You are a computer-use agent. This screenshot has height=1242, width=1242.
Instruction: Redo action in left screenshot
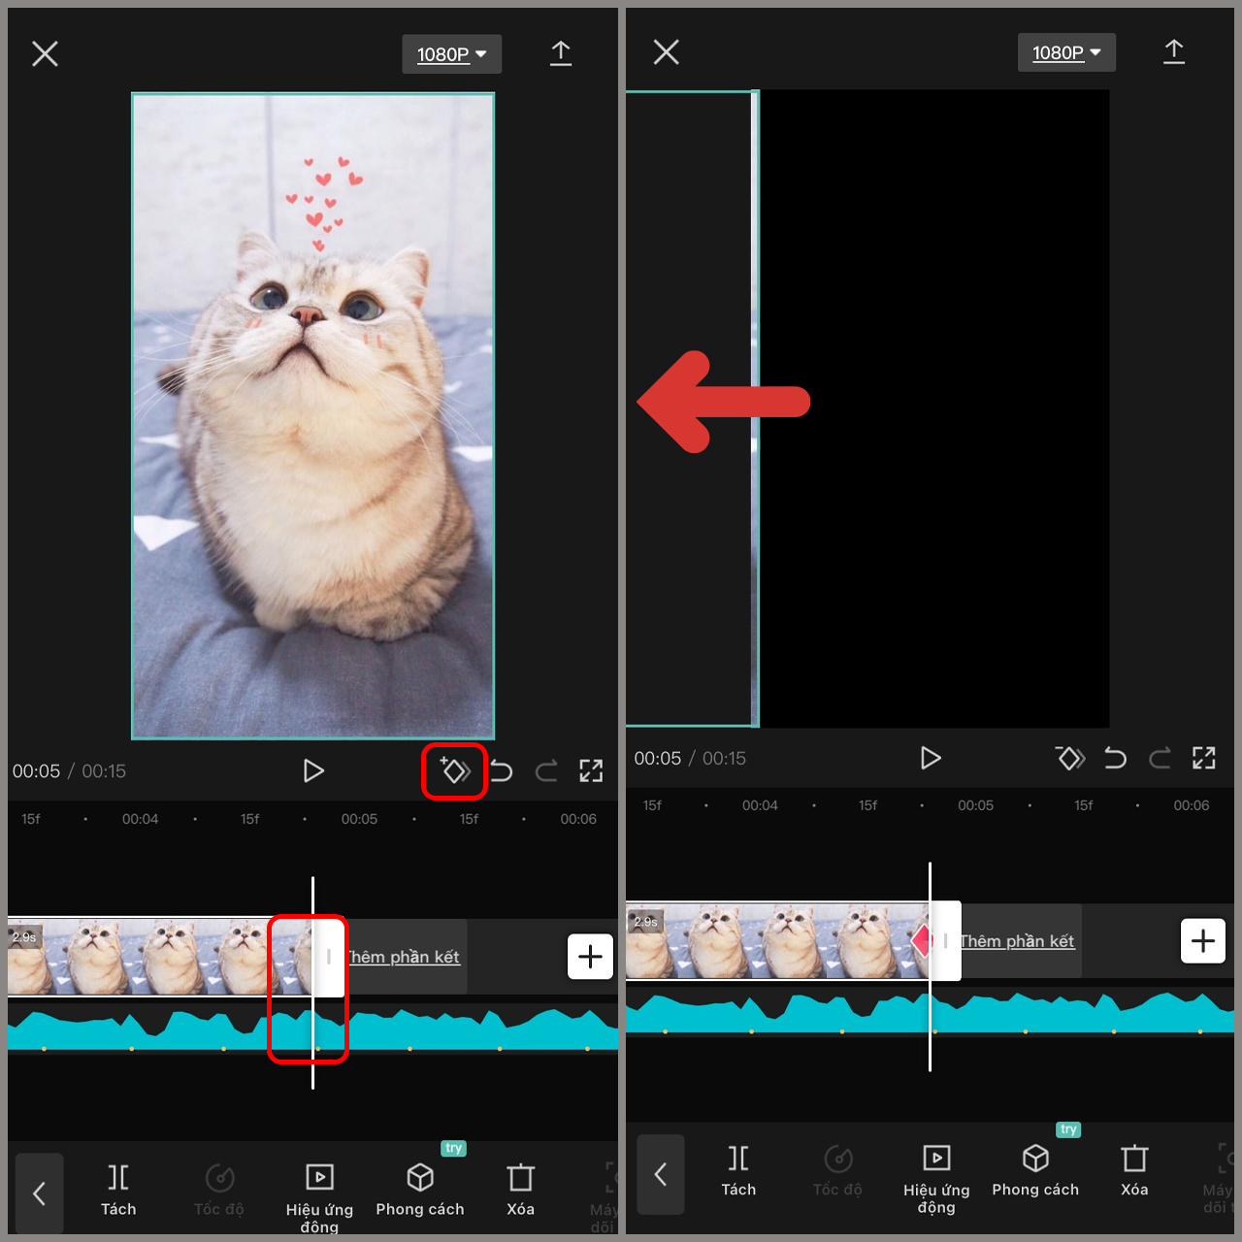pos(546,771)
